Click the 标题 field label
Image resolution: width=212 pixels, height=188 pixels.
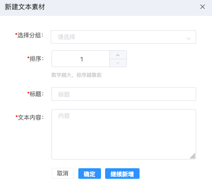pyautogui.click(x=36, y=94)
